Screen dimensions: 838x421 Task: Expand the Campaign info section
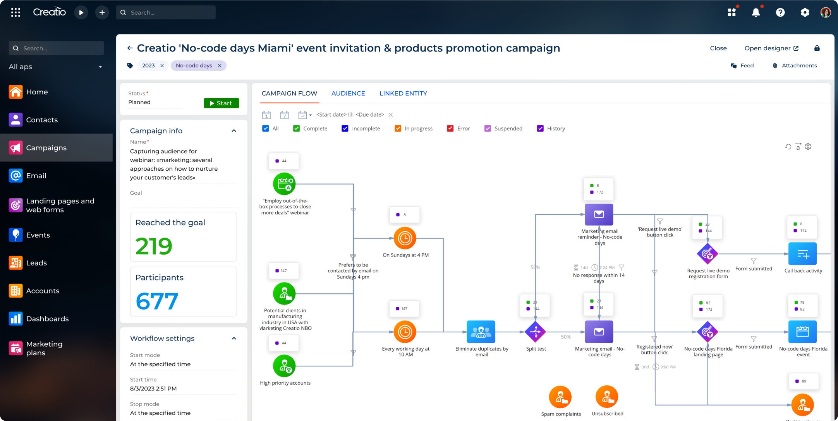point(234,130)
